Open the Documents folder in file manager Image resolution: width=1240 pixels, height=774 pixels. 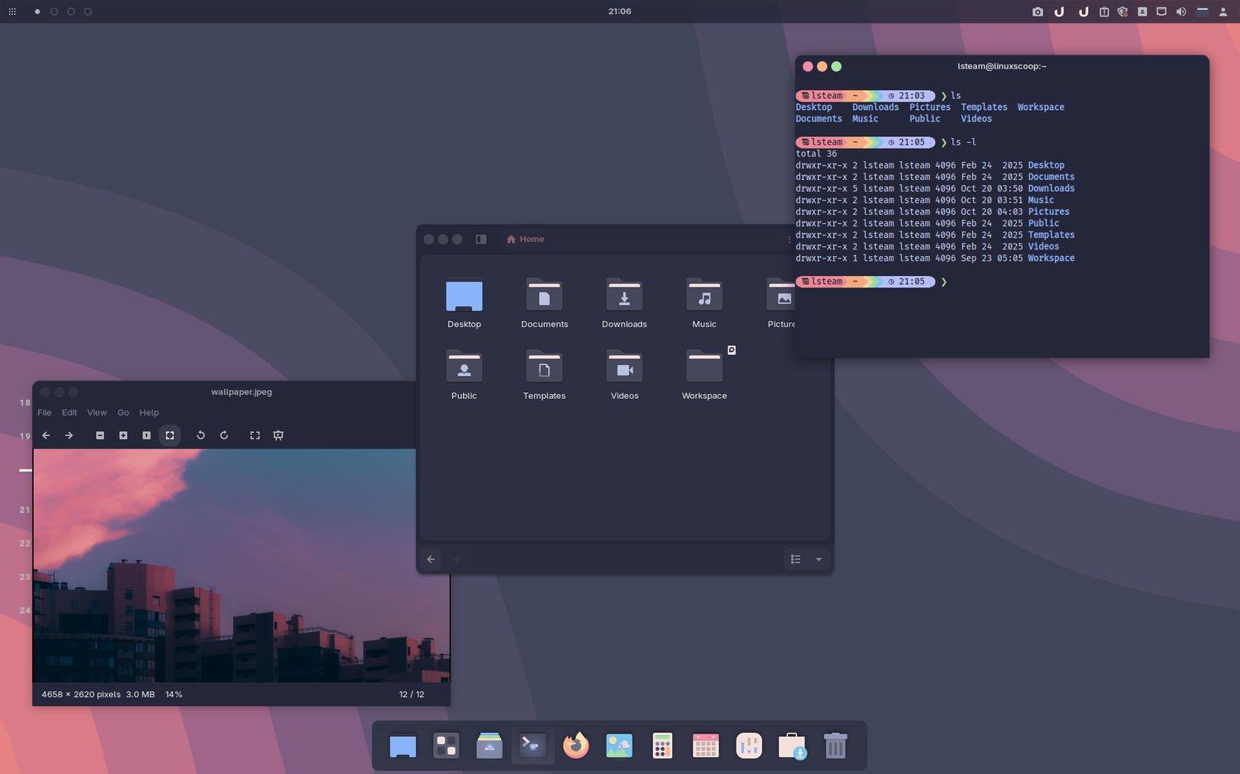(544, 303)
